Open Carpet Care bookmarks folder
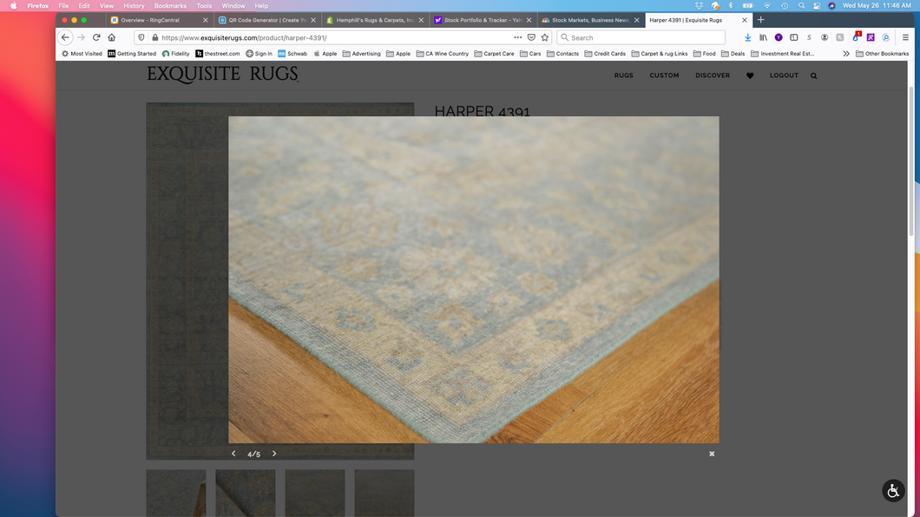This screenshot has height=517, width=920. 494,53
